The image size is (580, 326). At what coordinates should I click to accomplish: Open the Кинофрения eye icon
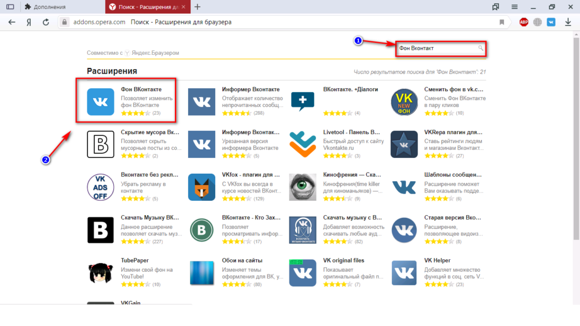click(x=302, y=187)
